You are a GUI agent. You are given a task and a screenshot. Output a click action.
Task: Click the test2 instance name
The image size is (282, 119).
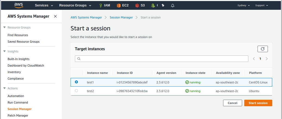pyautogui.click(x=90, y=91)
